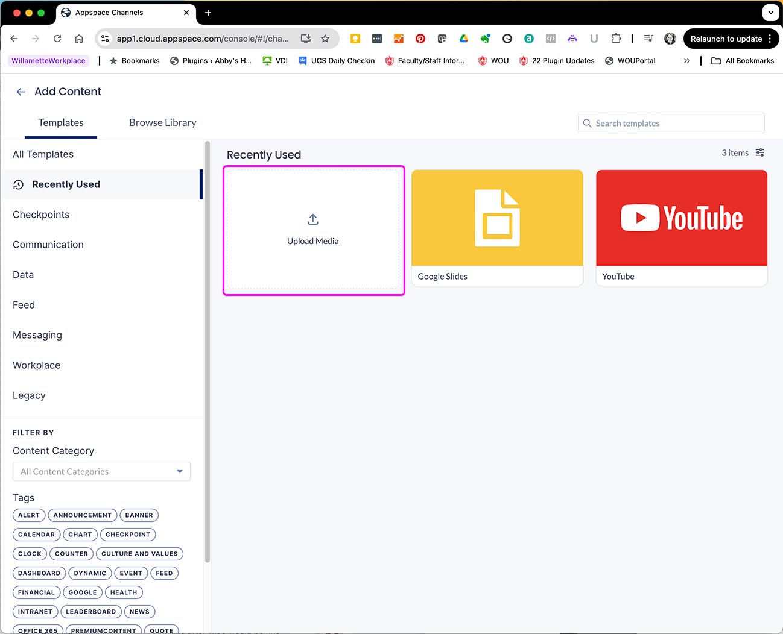Open the filter settings icon beside 3 items

click(760, 153)
